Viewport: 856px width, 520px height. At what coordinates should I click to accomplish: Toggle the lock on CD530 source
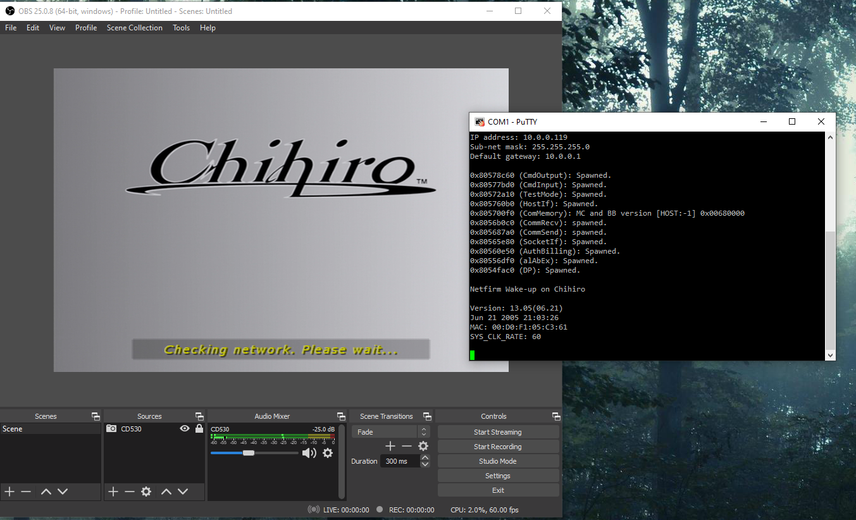(199, 428)
